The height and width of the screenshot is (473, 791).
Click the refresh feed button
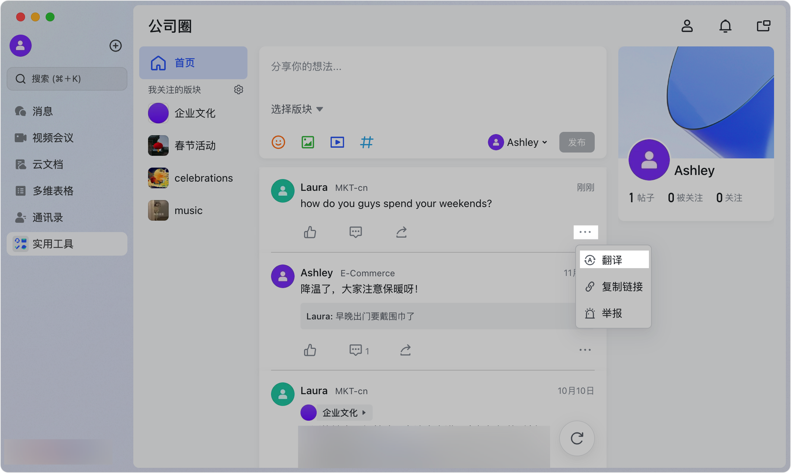pyautogui.click(x=577, y=438)
